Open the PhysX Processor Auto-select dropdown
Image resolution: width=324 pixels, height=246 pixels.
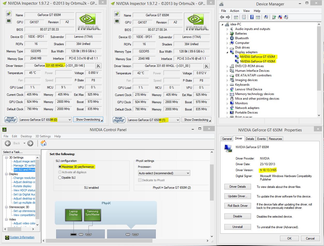click(x=164, y=173)
